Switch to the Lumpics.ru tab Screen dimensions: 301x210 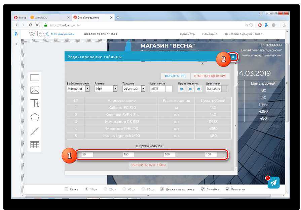[x=49, y=18]
